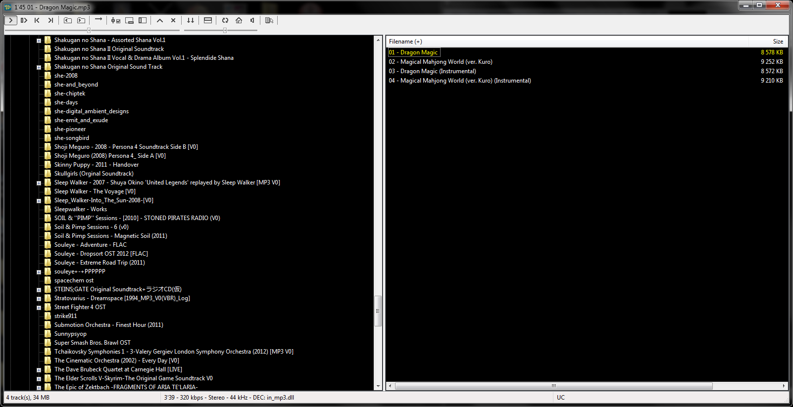This screenshot has width=793, height=407.
Task: Skip to the next track
Action: pyautogui.click(x=50, y=20)
